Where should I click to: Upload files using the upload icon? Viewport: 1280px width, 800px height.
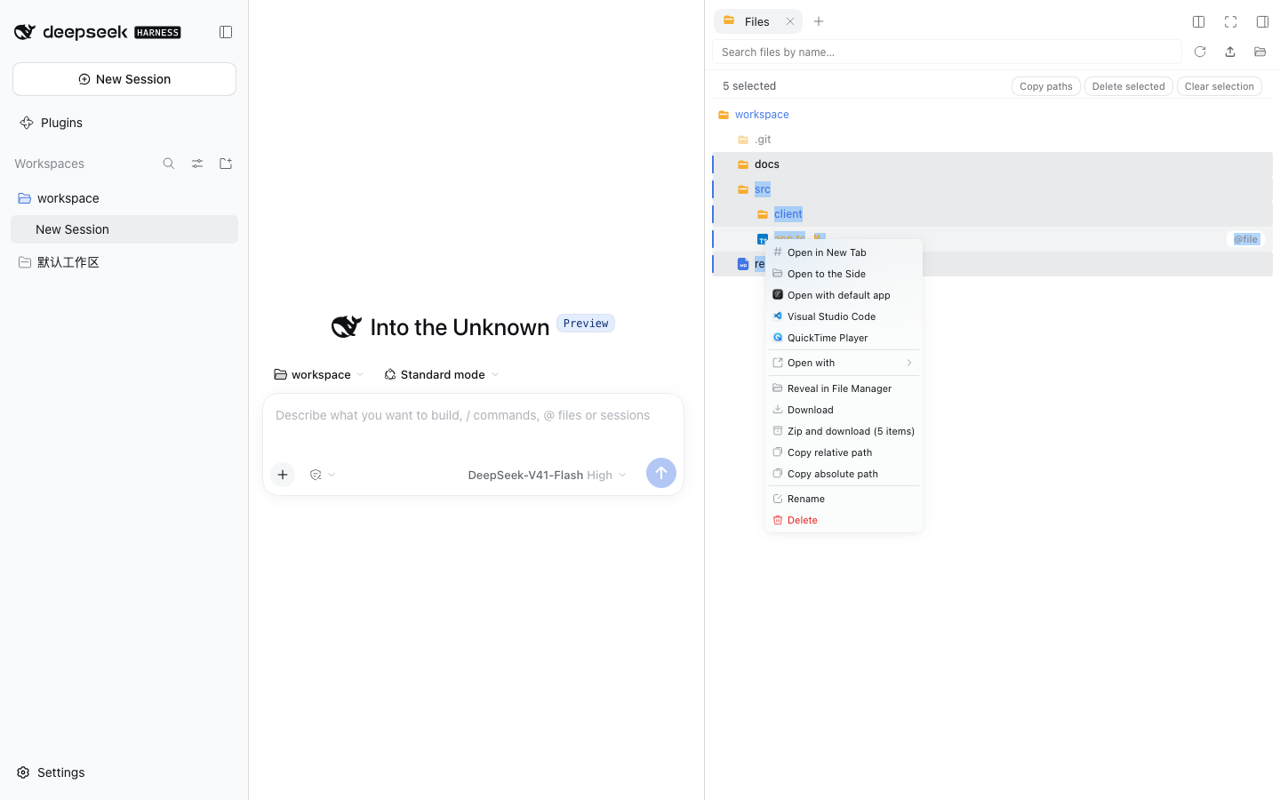click(1230, 52)
